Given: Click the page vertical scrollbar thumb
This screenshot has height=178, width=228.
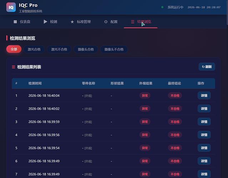Looking at the screenshot, I should click(x=227, y=12).
